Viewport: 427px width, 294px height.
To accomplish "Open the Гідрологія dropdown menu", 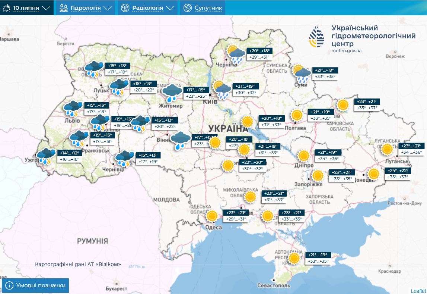I will click(85, 8).
